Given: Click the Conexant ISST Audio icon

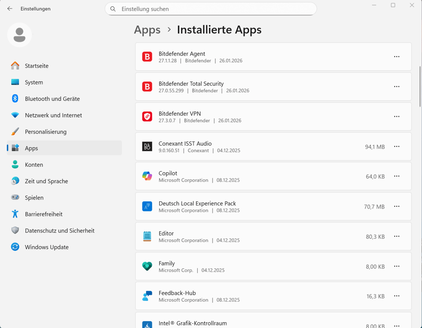Looking at the screenshot, I should click(x=147, y=146).
